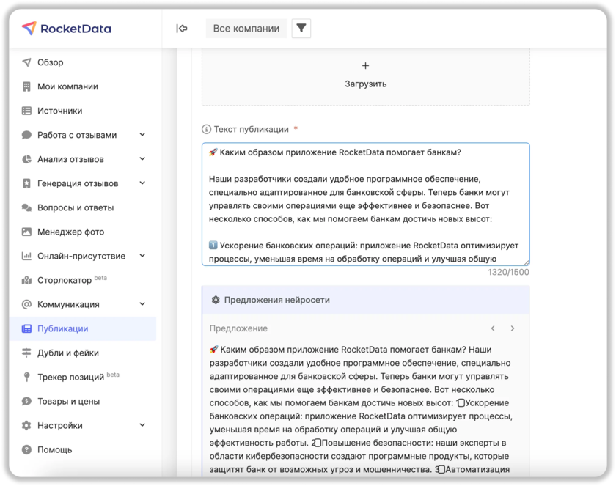Click the Помощь question mark icon
The width and height of the screenshot is (616, 486).
pos(26,450)
